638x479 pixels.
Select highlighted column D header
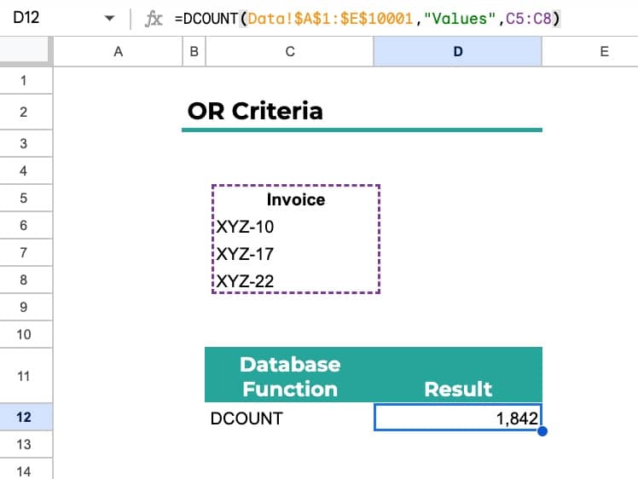457,52
